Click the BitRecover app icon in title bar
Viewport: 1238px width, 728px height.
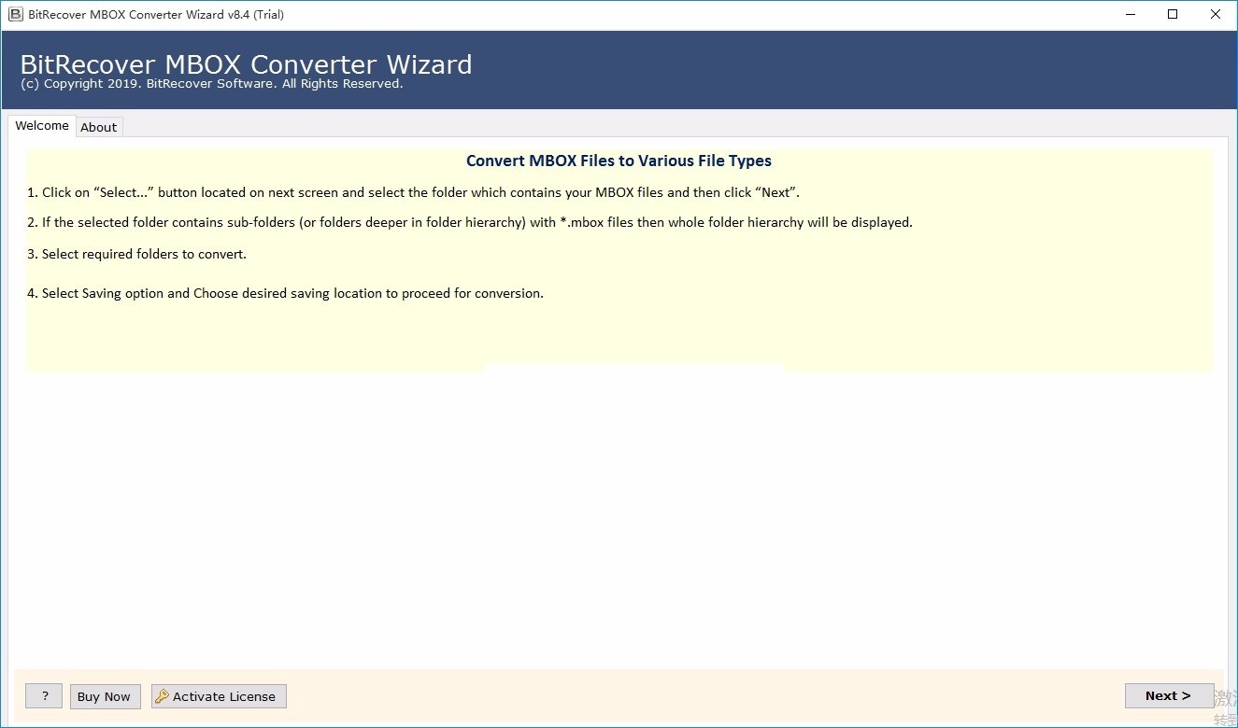15,14
